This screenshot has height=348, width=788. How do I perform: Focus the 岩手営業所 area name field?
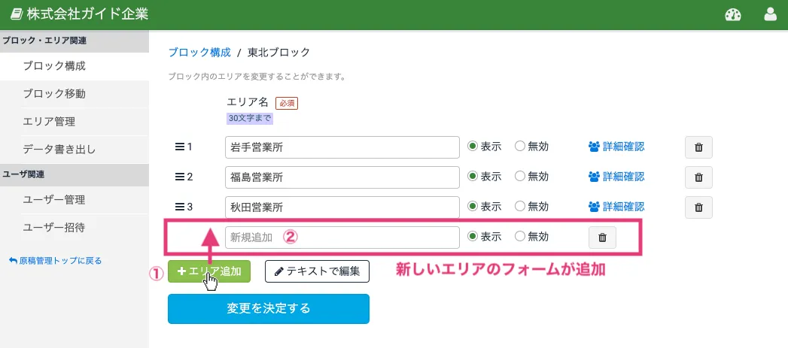pyautogui.click(x=342, y=147)
